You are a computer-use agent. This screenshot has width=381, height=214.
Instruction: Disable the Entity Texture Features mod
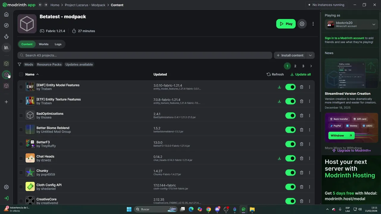tap(291, 101)
